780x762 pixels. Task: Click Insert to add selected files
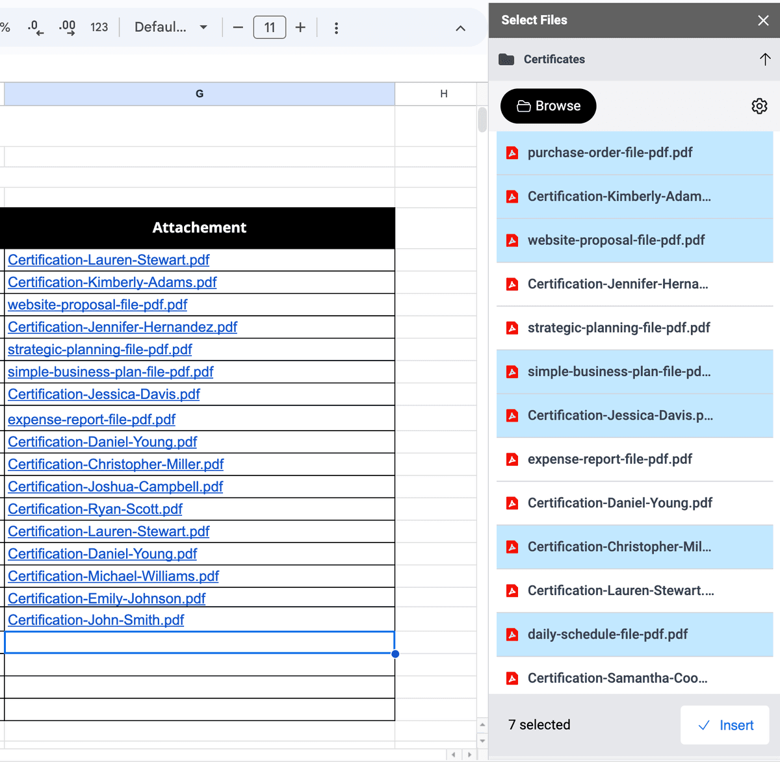coord(725,725)
